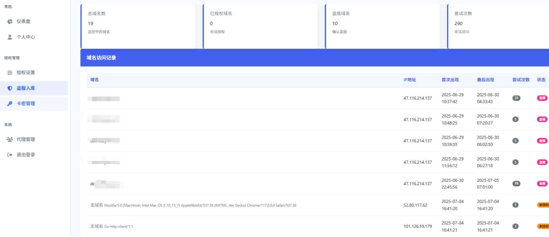Click first-seen time 2025-06-30 22:45:56
The height and width of the screenshot is (237, 549).
click(452, 184)
